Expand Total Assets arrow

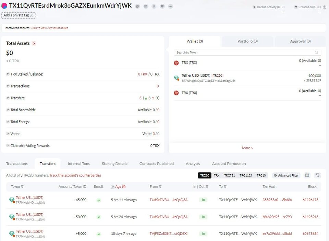34,43
